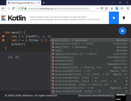The width and height of the screenshot is (131, 101).
Task: Pick the apply(List<Int>.() -> Unit) suggestion
Action: (91, 54)
